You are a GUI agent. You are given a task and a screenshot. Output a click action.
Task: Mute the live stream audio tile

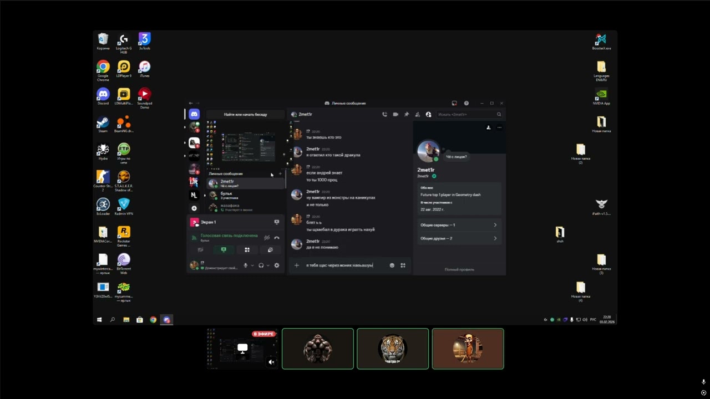(271, 362)
